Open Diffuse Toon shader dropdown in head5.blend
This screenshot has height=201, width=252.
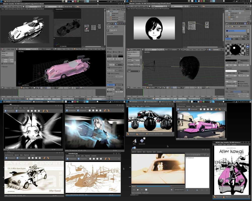coord(243,61)
